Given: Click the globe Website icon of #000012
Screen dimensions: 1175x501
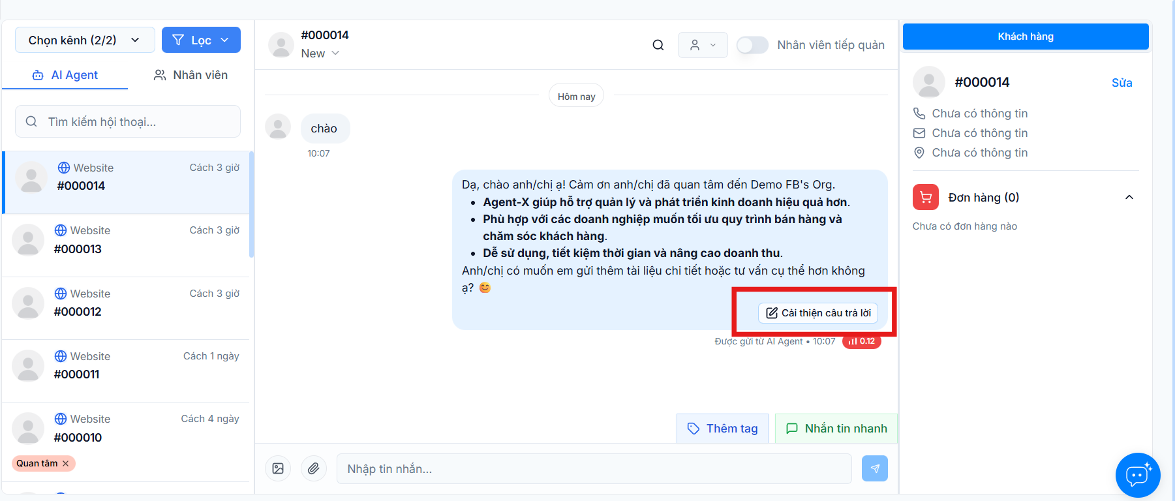Looking at the screenshot, I should point(61,294).
